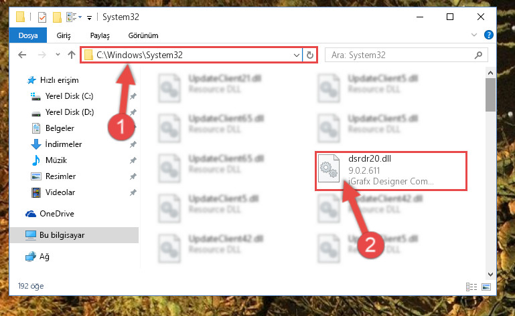
Task: Refresh the System32 folder view
Action: point(309,55)
